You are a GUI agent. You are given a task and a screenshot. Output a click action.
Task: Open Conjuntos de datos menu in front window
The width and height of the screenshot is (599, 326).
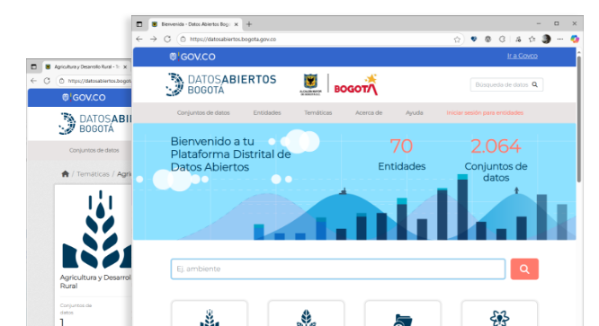pos(203,113)
